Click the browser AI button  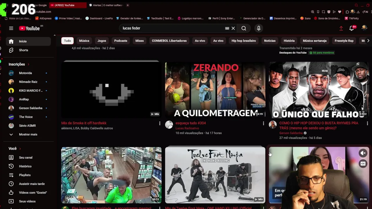(x=366, y=12)
